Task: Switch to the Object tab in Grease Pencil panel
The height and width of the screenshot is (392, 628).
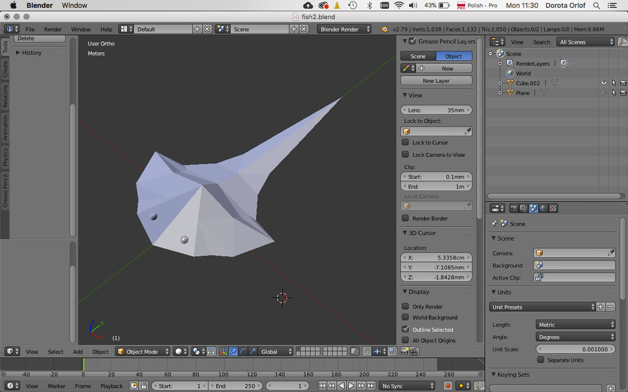Action: pos(453,56)
